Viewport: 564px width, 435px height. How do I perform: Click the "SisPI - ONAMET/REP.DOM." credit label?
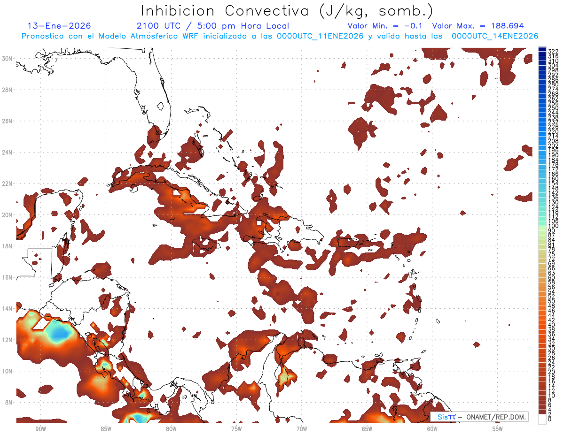(479, 417)
